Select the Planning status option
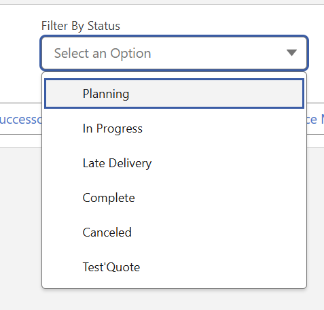The width and height of the screenshot is (324, 310). (x=174, y=94)
